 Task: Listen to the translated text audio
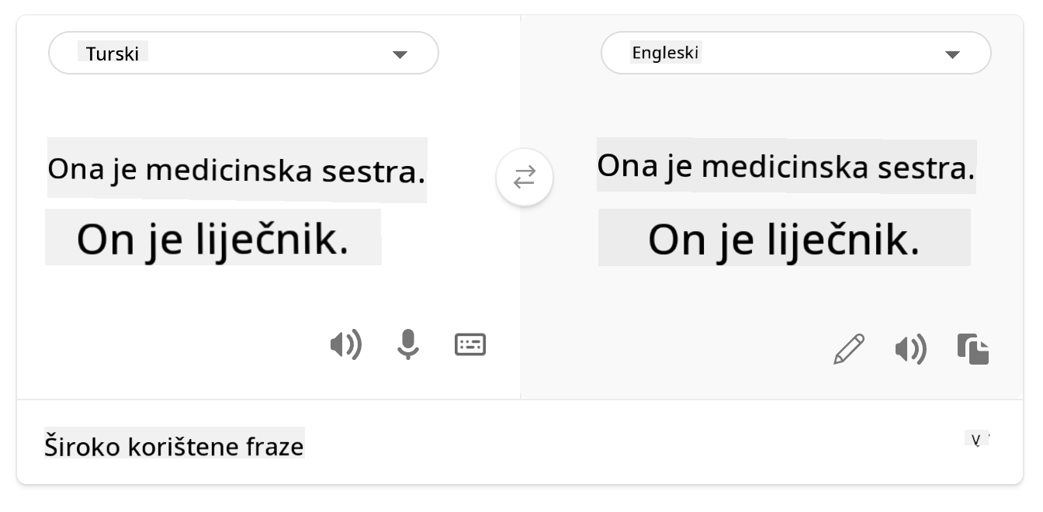point(910,350)
